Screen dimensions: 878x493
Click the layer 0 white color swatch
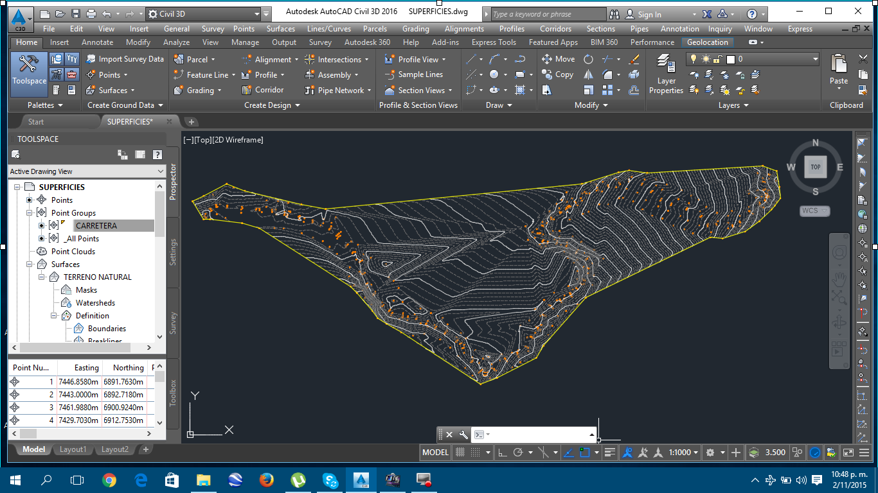(731, 59)
